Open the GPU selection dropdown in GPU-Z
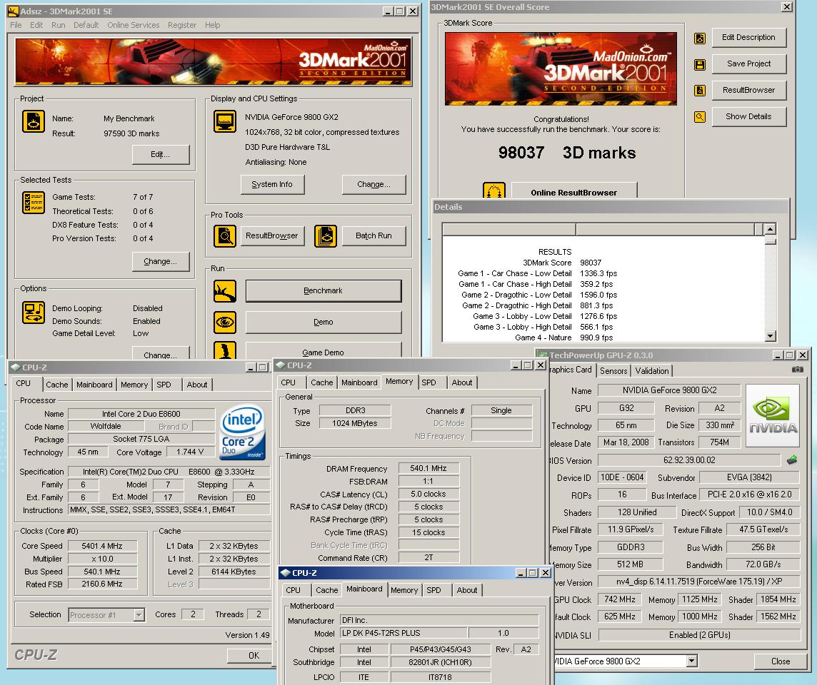The image size is (817, 685). tap(691, 661)
